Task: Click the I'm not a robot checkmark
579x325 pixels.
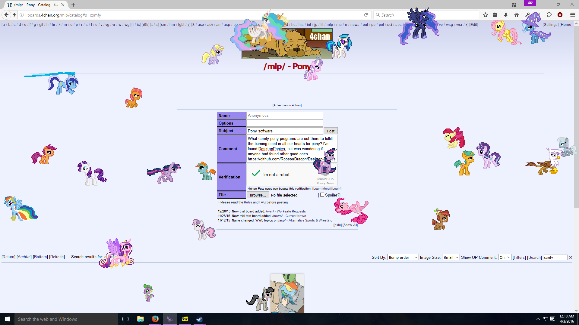Action: (x=256, y=174)
